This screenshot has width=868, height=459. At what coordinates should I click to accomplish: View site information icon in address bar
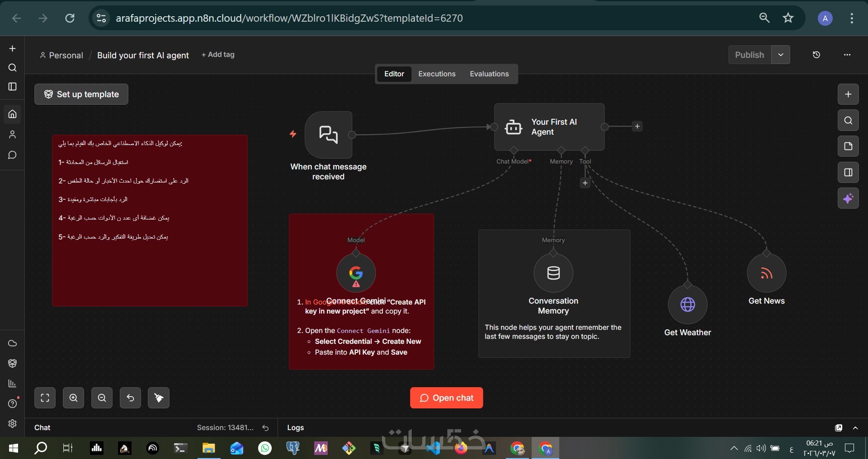(x=101, y=18)
